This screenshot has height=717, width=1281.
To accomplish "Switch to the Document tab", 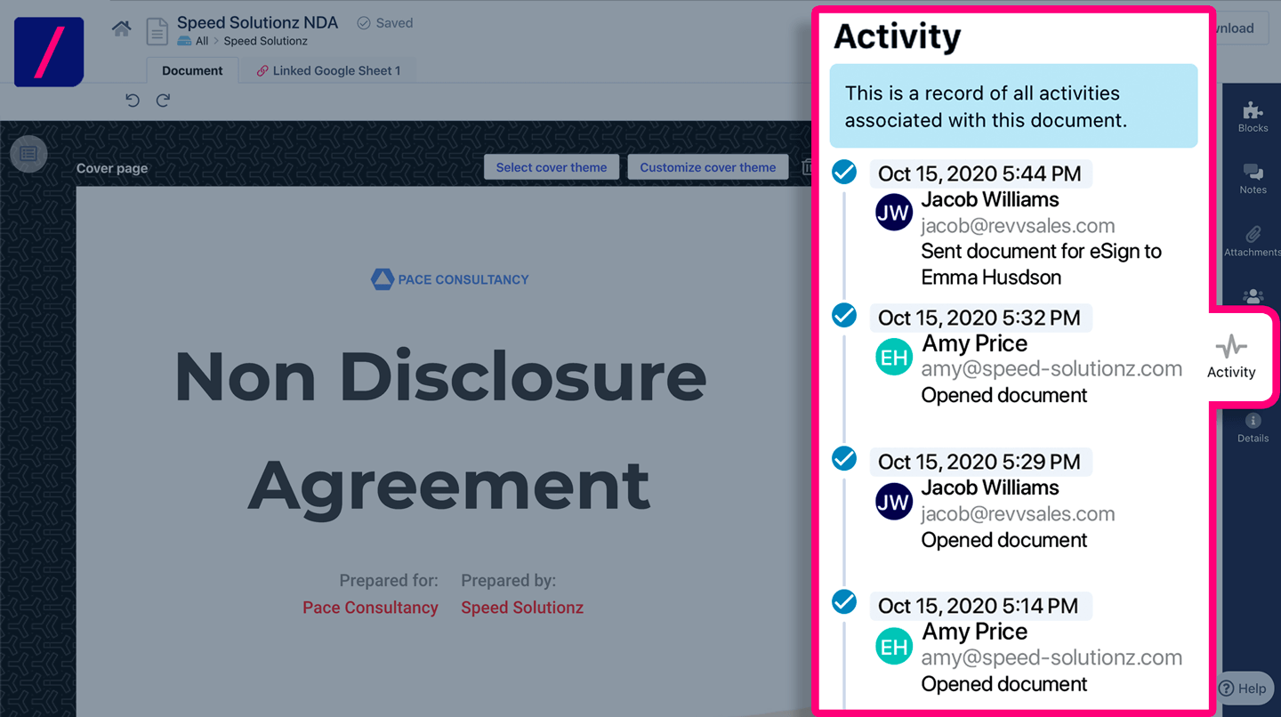I will pos(192,70).
